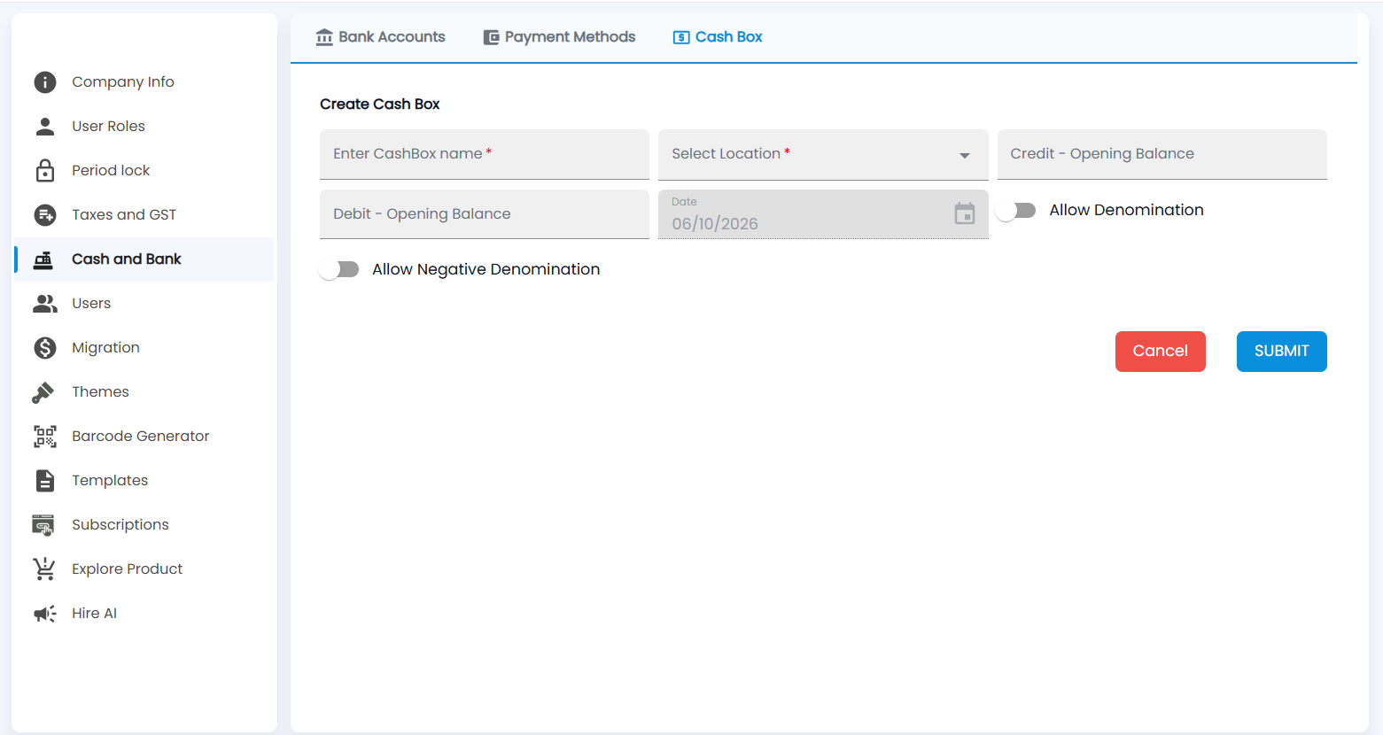The image size is (1383, 735).
Task: Go to Themes settings
Action: click(x=144, y=392)
